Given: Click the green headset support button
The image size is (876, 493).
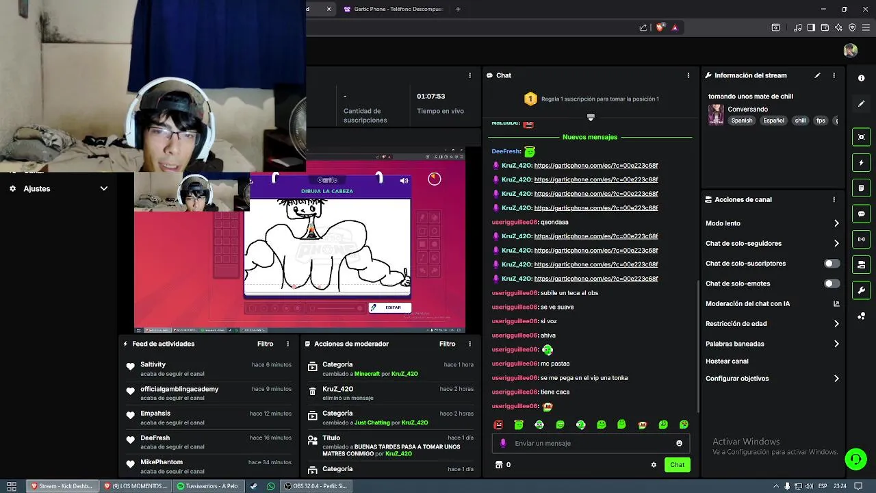Looking at the screenshot, I should click(x=855, y=459).
